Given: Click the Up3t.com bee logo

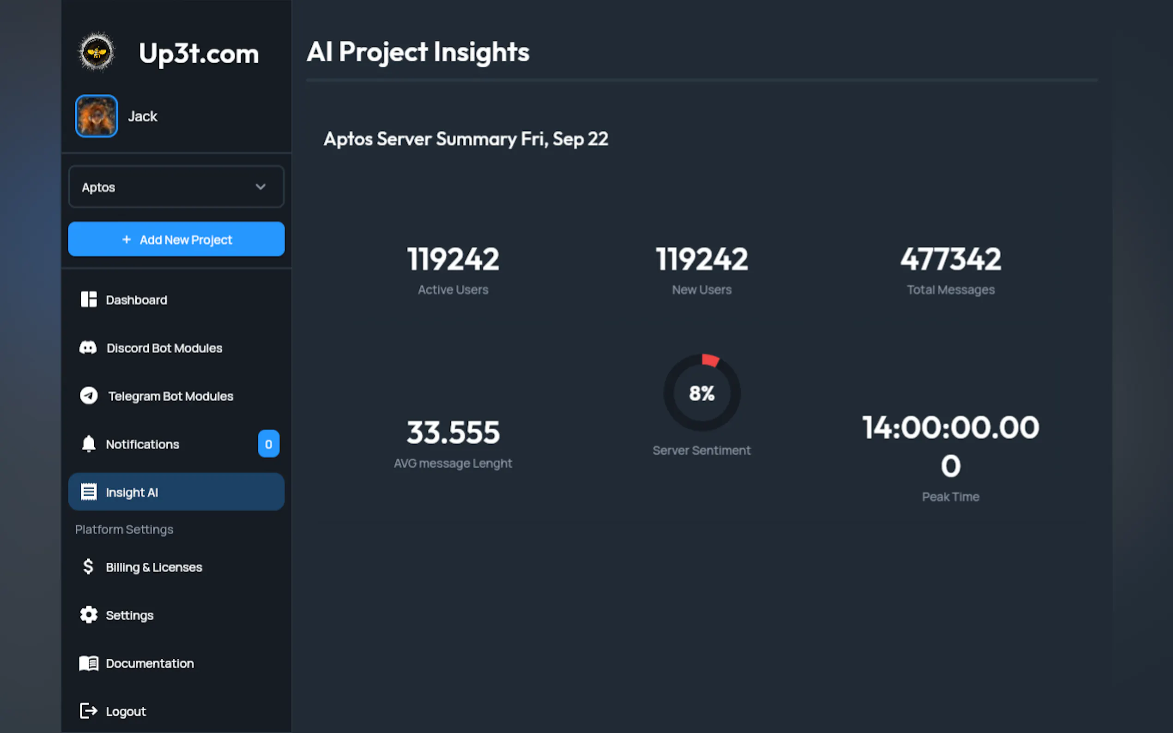Looking at the screenshot, I should (97, 52).
